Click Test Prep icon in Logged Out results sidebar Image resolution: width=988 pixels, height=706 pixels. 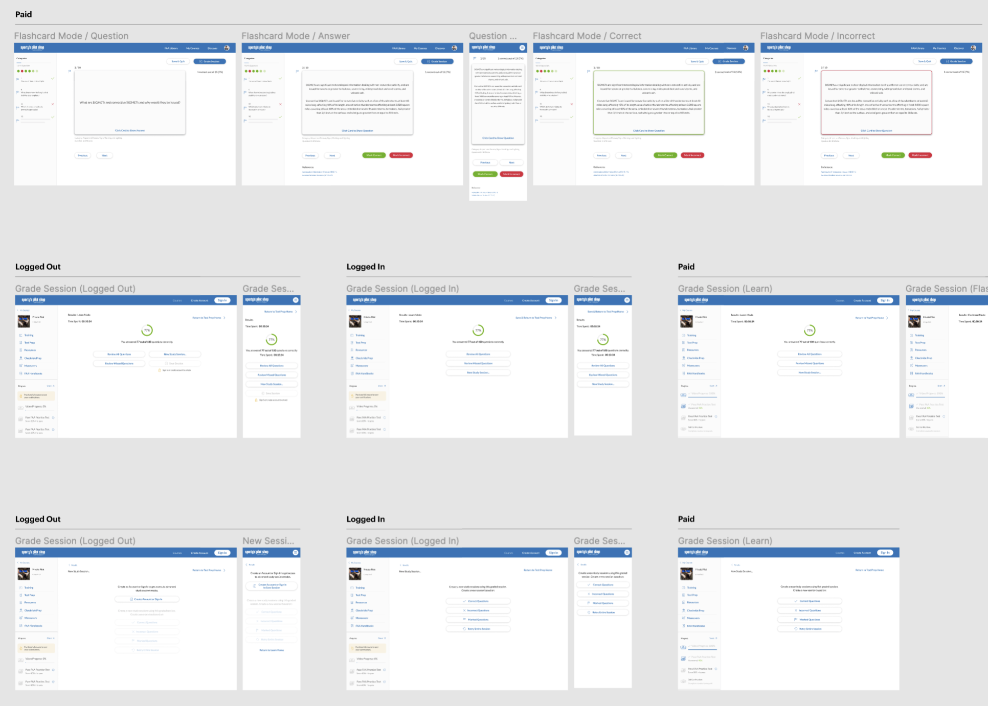coord(21,343)
